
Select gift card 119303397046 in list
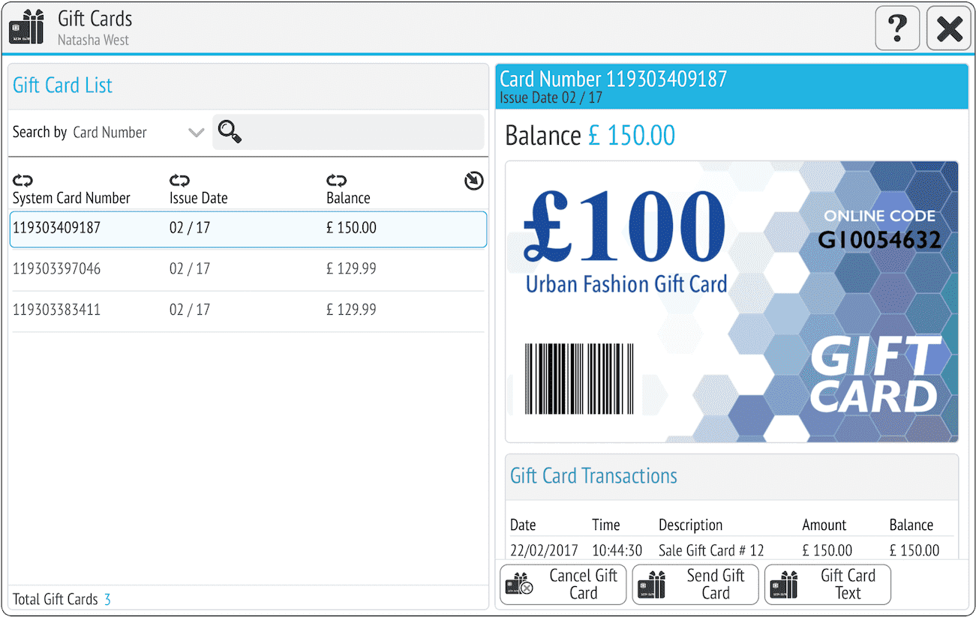pos(248,269)
